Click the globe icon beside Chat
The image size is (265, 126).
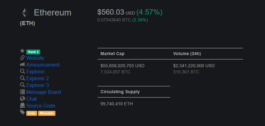(x=22, y=98)
